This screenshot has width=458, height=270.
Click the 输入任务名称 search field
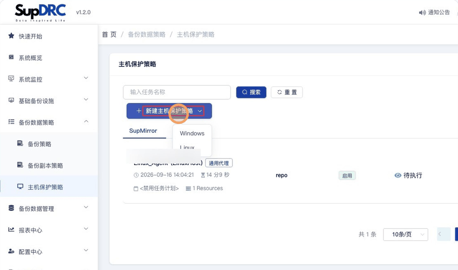(177, 92)
